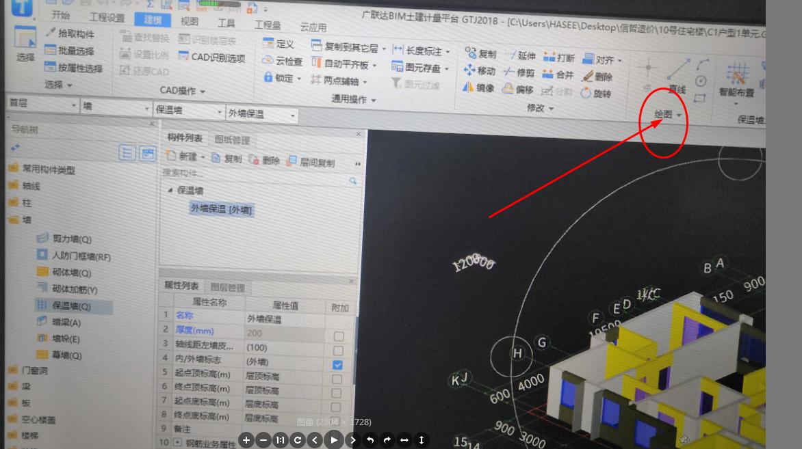The width and height of the screenshot is (802, 449).
Task: Click the image viewer zoom in button
Action: click(246, 440)
